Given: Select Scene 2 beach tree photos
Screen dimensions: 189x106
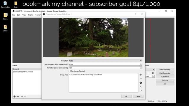Looking at the screenshot, I should (23, 72).
